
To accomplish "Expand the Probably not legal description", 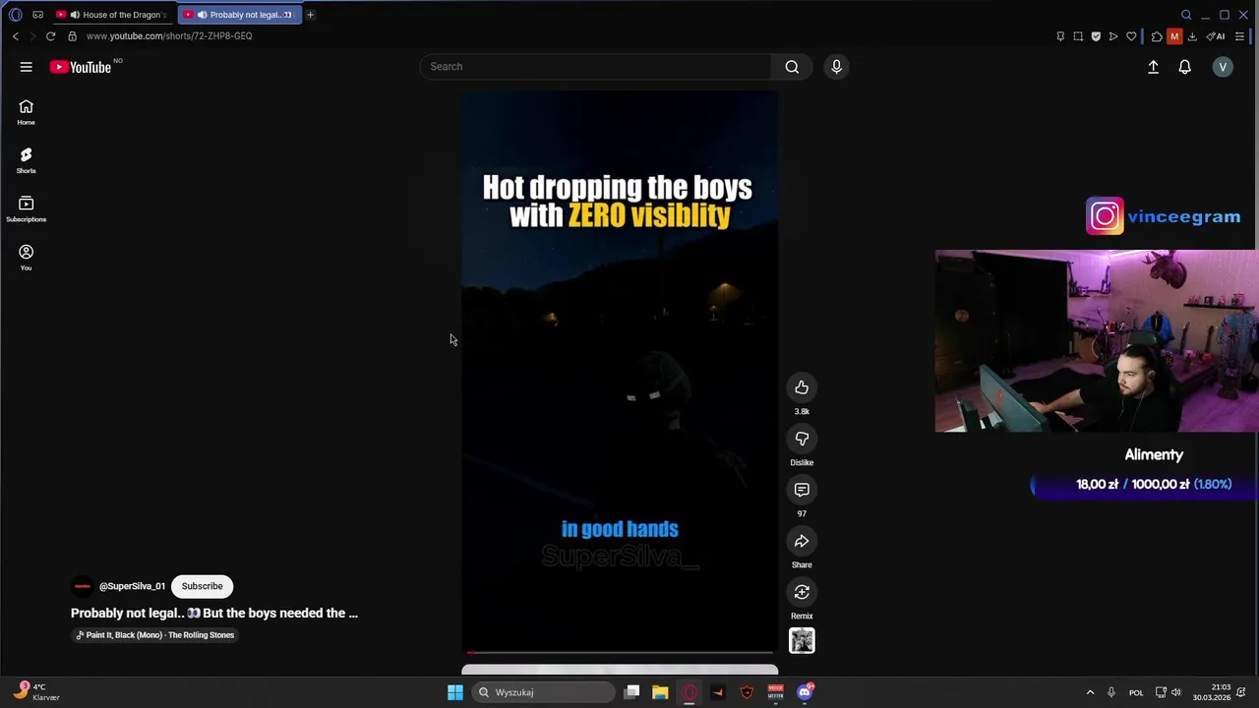I will point(214,613).
